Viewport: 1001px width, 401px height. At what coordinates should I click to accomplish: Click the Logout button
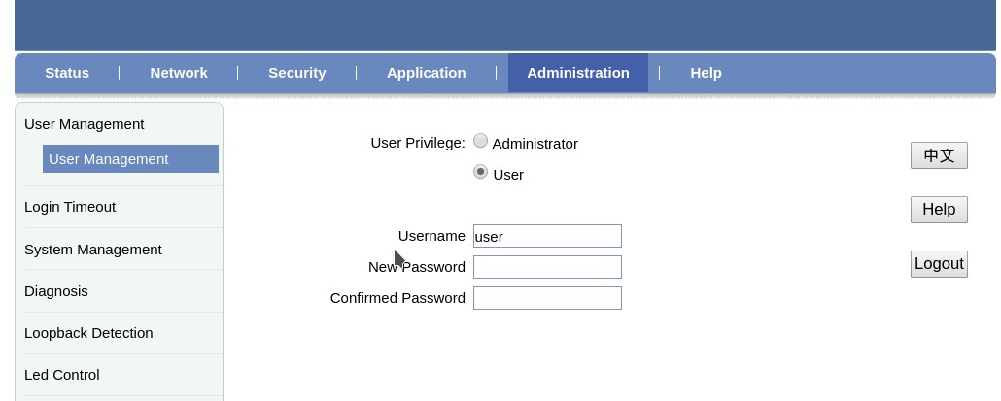pyautogui.click(x=939, y=264)
